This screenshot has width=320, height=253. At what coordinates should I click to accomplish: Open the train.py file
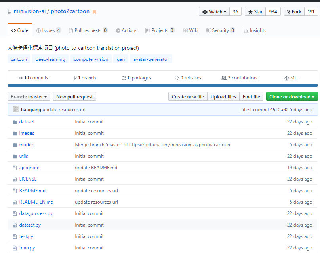(x=27, y=248)
